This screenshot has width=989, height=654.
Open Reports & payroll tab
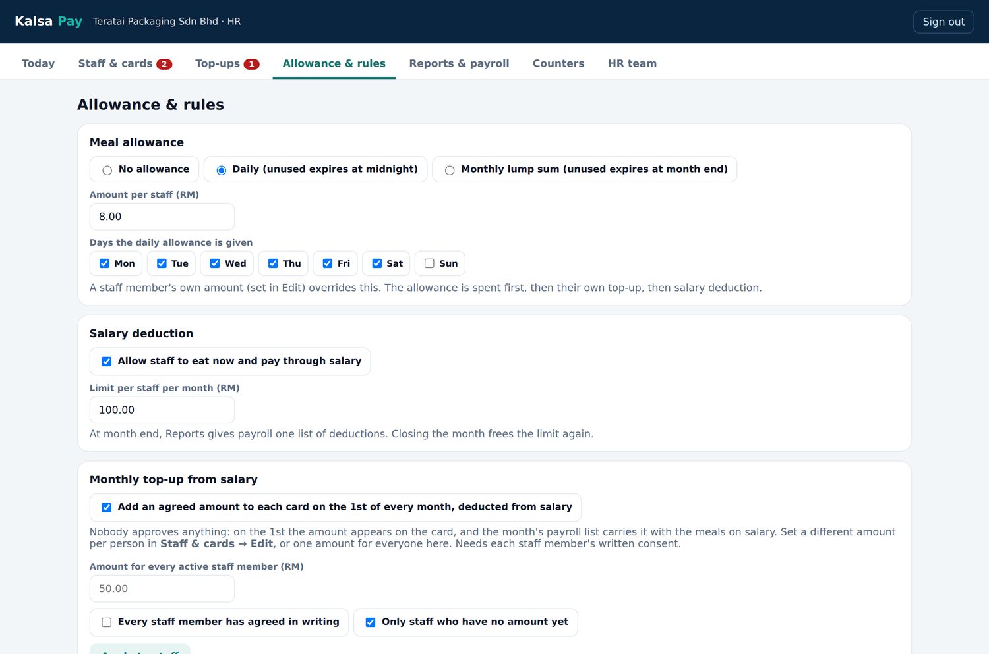459,63
